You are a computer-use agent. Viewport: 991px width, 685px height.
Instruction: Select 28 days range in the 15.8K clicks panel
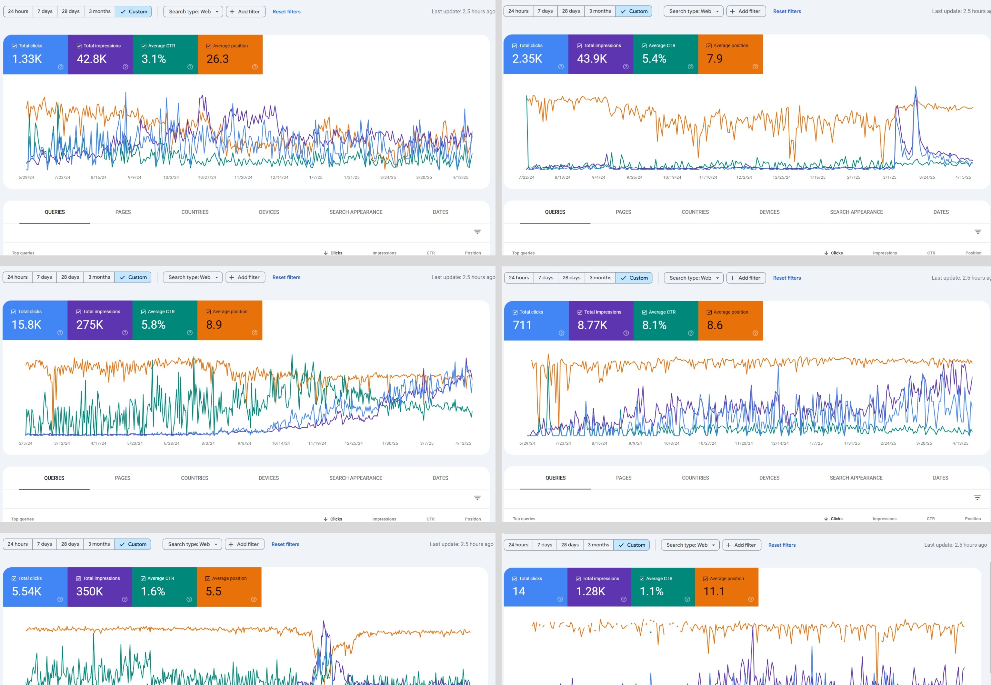pos(70,277)
